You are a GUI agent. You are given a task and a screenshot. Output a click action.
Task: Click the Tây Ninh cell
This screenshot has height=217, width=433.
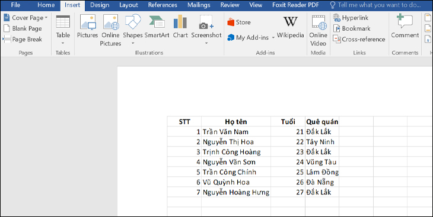coord(322,142)
